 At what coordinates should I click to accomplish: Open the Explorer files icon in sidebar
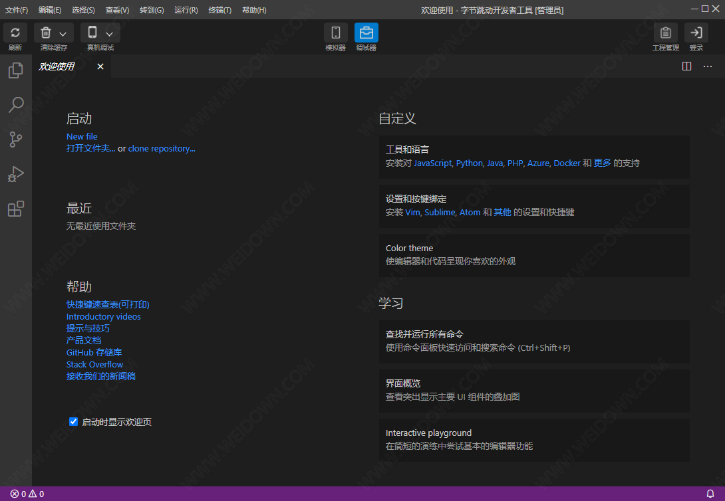point(16,70)
